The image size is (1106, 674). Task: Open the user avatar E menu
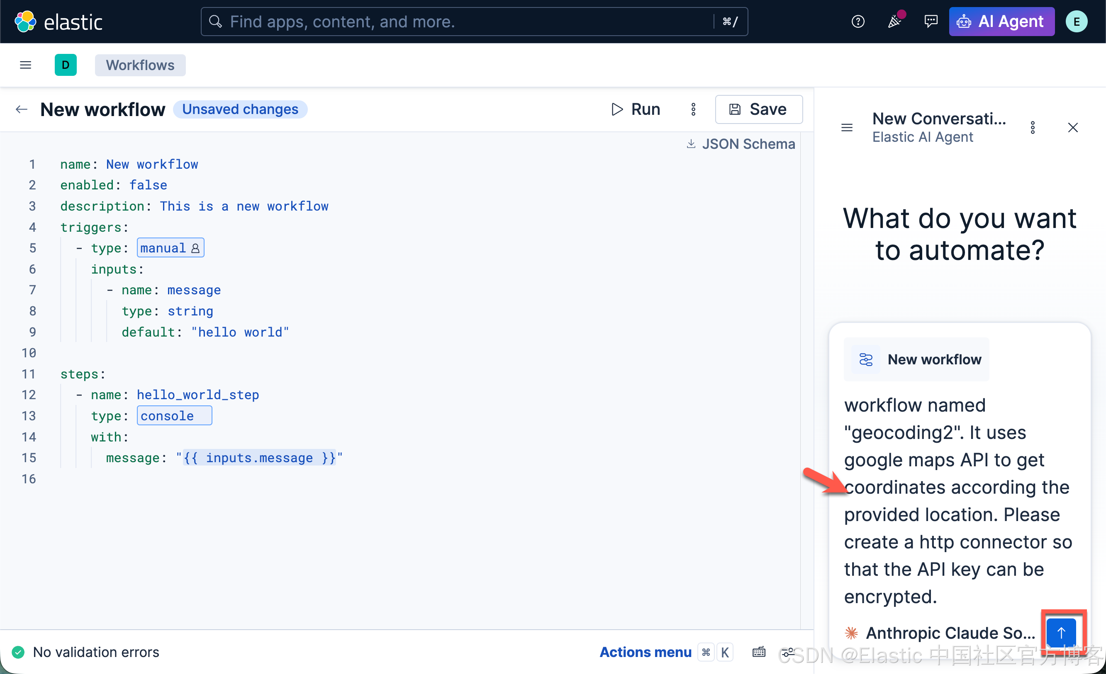tap(1077, 22)
